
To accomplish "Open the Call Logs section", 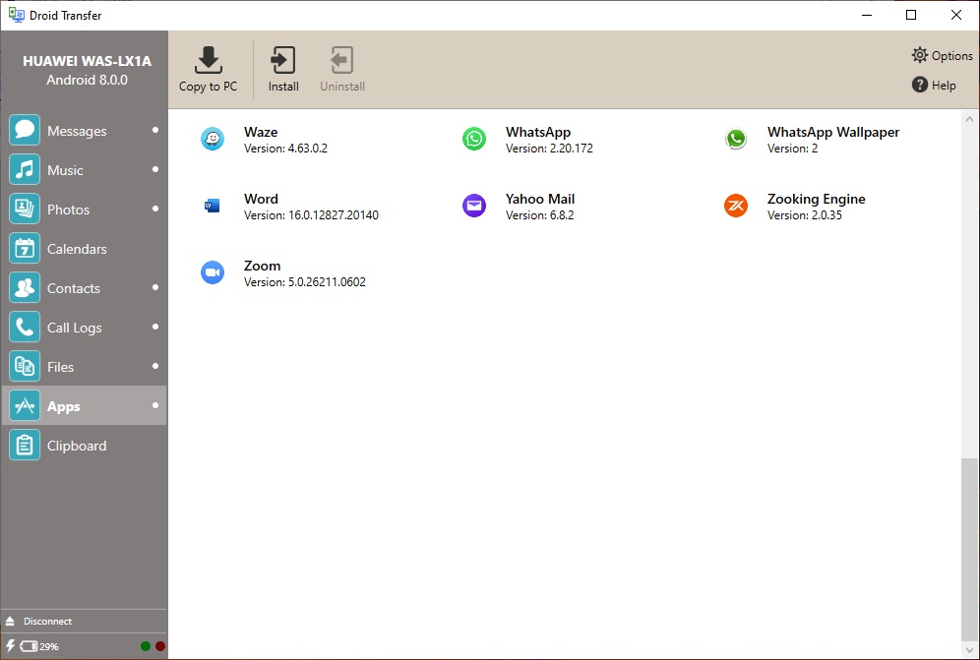I will point(75,328).
